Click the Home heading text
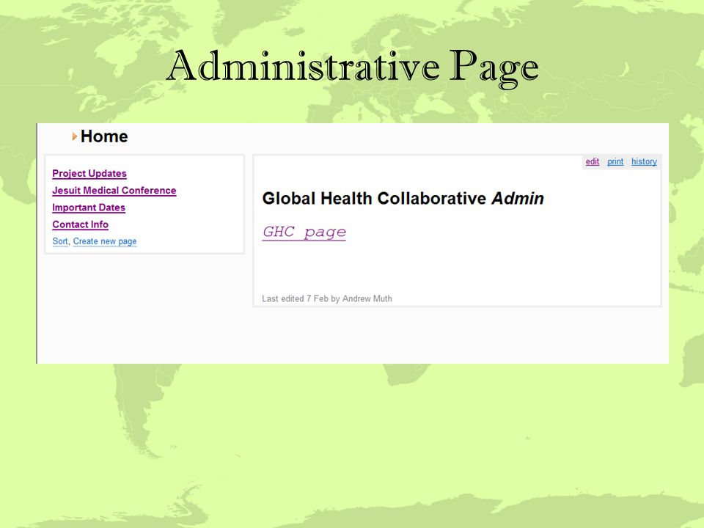Screen dimensions: 704x528 (104, 136)
